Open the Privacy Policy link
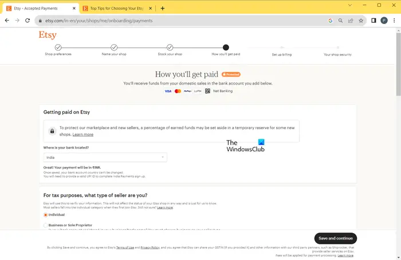Viewport: 401px width, 260px height. pos(150,247)
